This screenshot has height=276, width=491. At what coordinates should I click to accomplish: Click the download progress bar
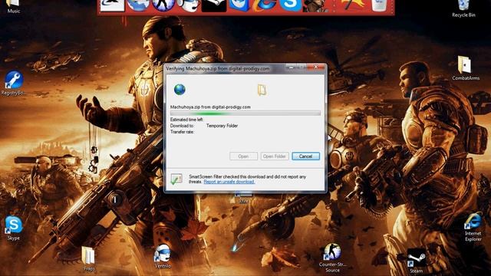(x=245, y=113)
